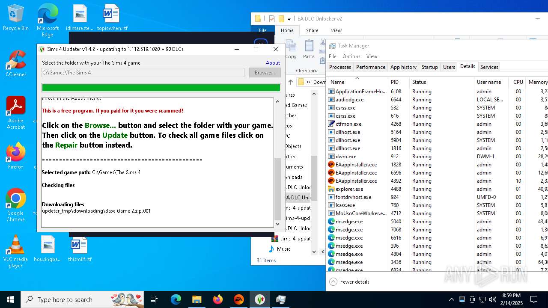Open CCleaner desktop shortcut
Screen dimensions: 548x308
pyautogui.click(x=15, y=64)
